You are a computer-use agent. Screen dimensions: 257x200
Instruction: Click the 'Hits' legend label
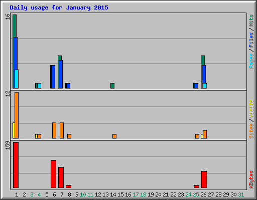[251, 20]
